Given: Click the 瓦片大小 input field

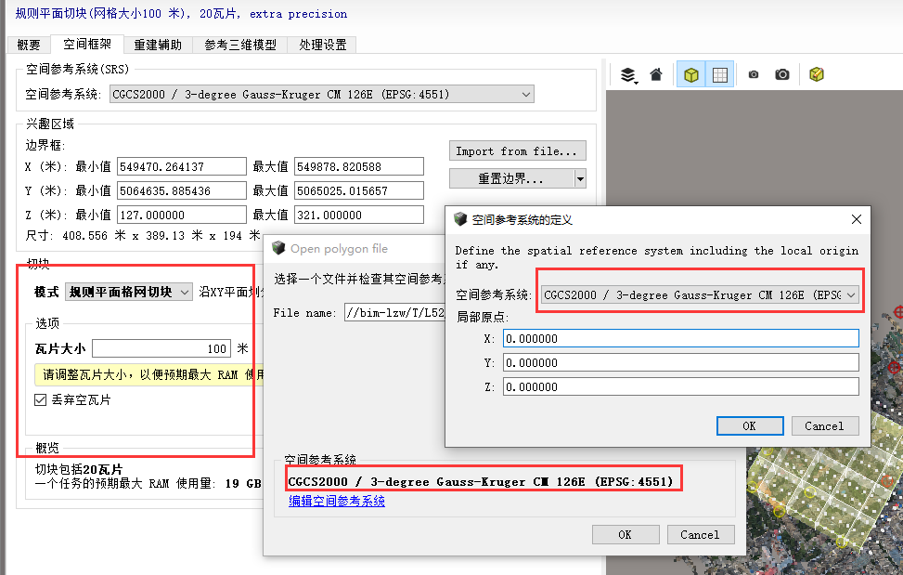Looking at the screenshot, I should coord(161,348).
